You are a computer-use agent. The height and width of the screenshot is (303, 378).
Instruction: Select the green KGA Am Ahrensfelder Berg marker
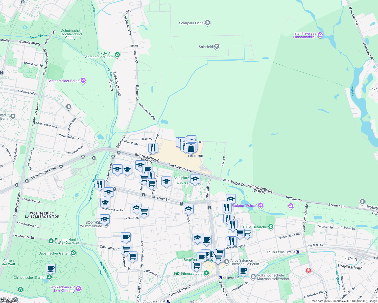117,54
